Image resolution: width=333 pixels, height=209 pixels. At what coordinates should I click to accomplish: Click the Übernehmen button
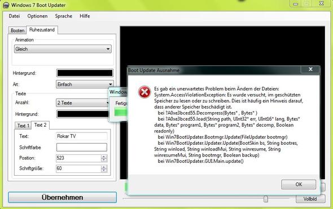tap(63, 197)
